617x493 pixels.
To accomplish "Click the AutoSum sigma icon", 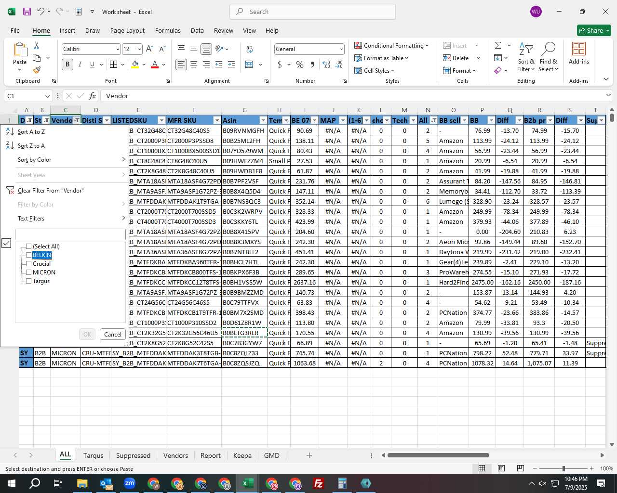I will click(x=498, y=45).
